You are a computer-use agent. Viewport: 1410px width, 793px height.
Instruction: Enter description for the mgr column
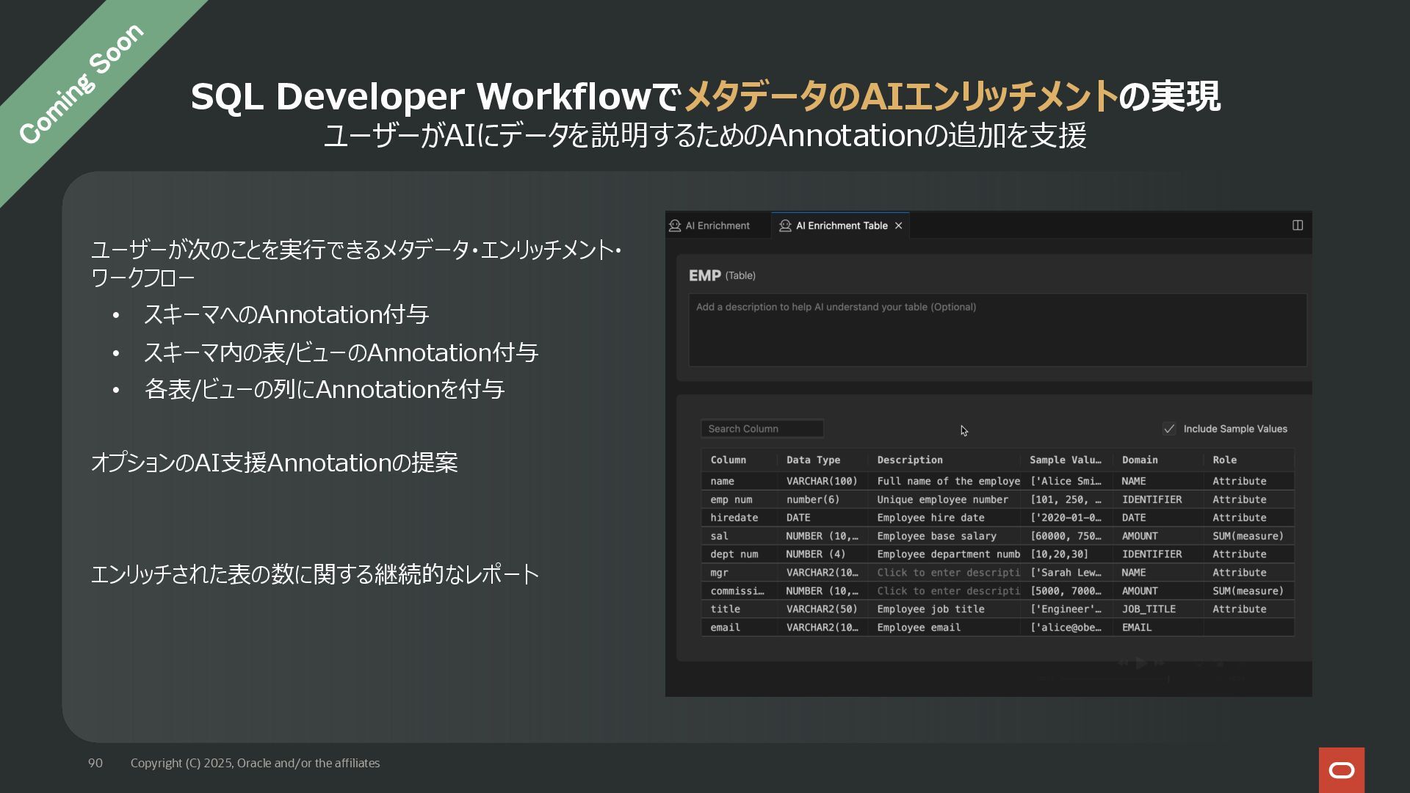point(947,573)
